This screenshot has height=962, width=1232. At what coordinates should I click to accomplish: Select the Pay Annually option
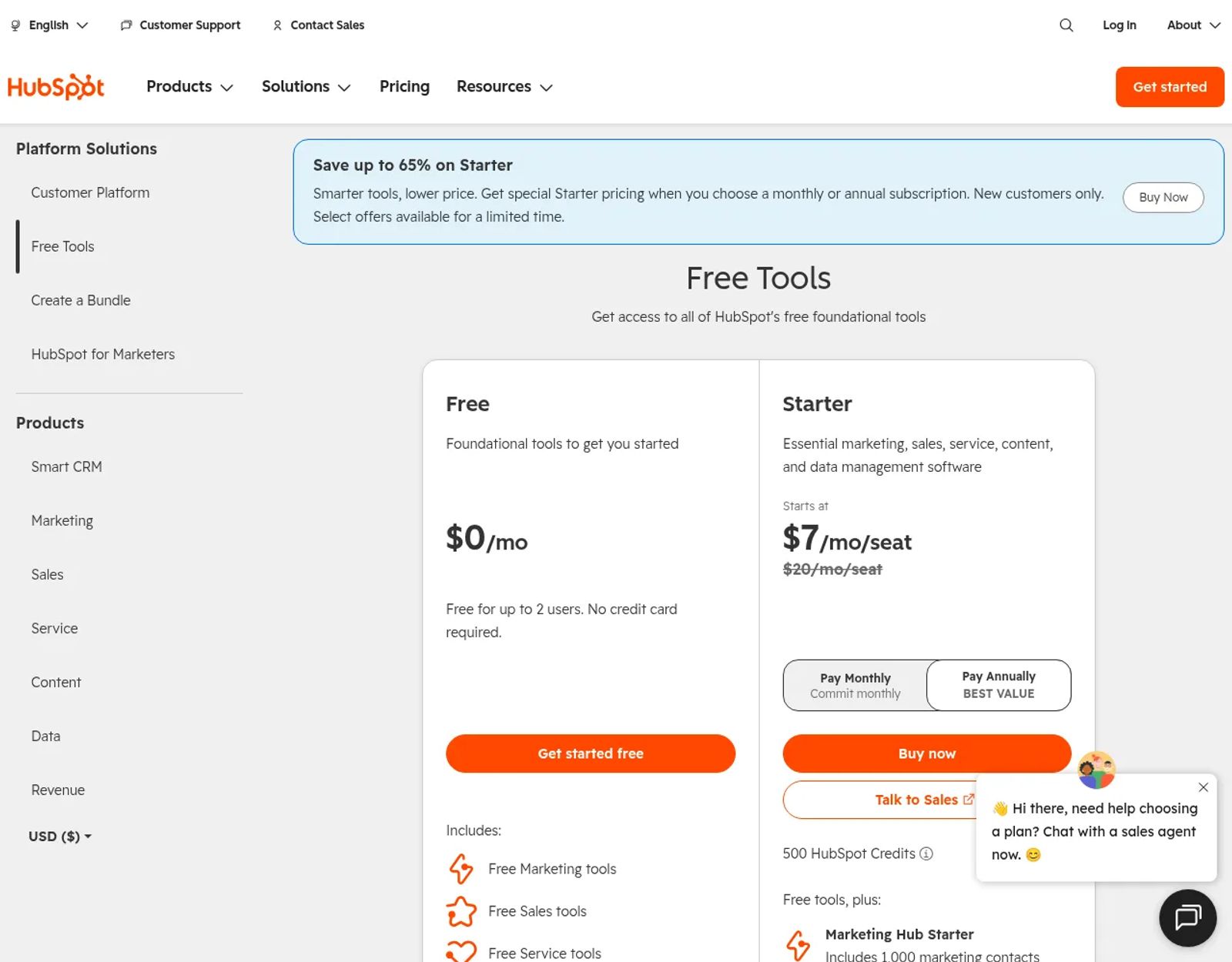click(999, 685)
